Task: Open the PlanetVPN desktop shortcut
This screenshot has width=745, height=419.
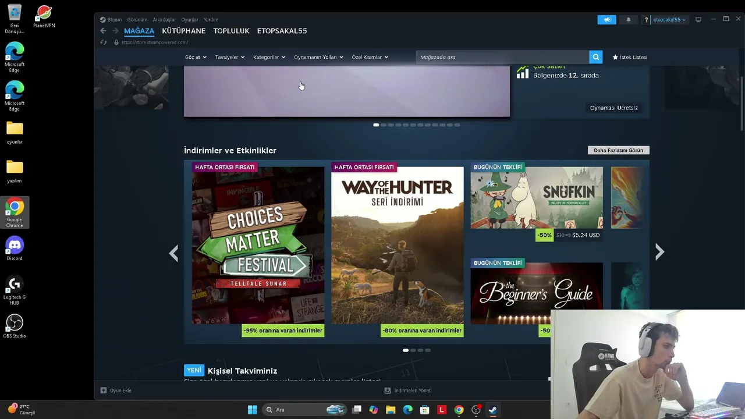Action: [x=44, y=17]
